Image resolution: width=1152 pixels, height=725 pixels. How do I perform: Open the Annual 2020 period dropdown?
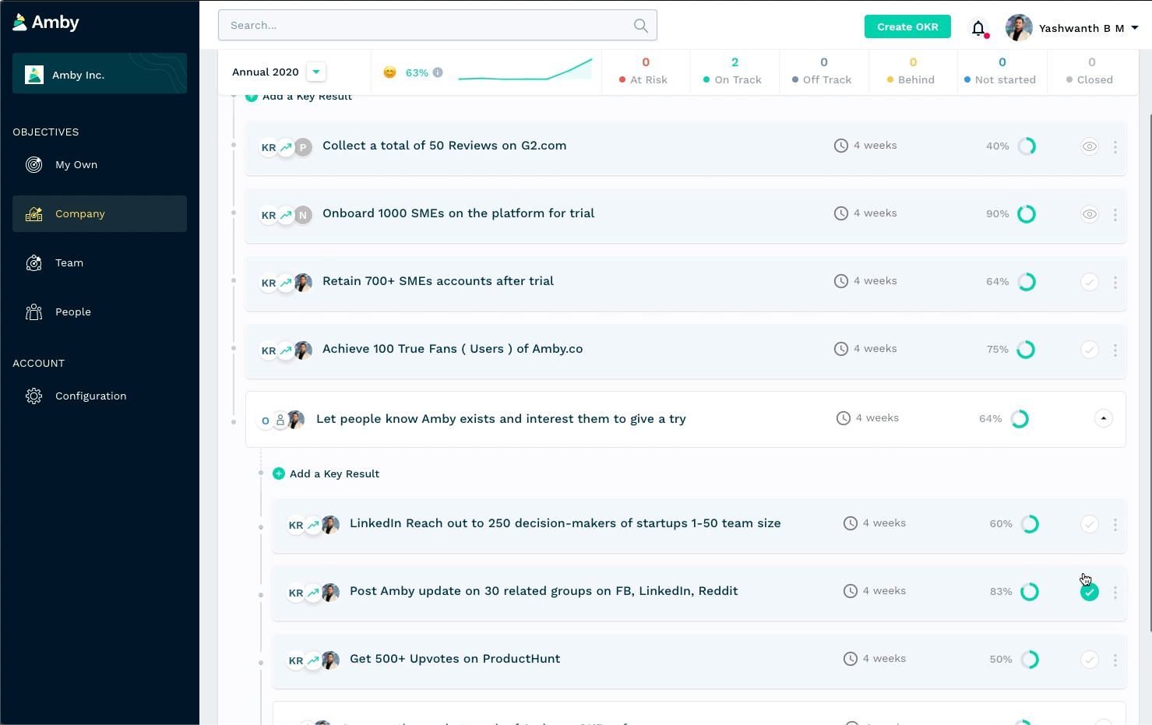(x=316, y=72)
